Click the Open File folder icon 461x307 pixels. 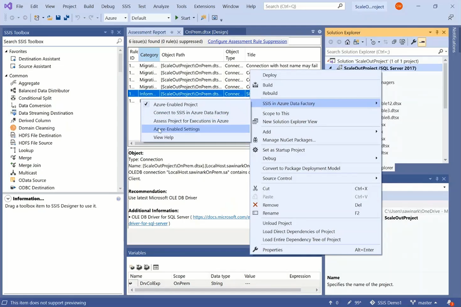[50, 18]
